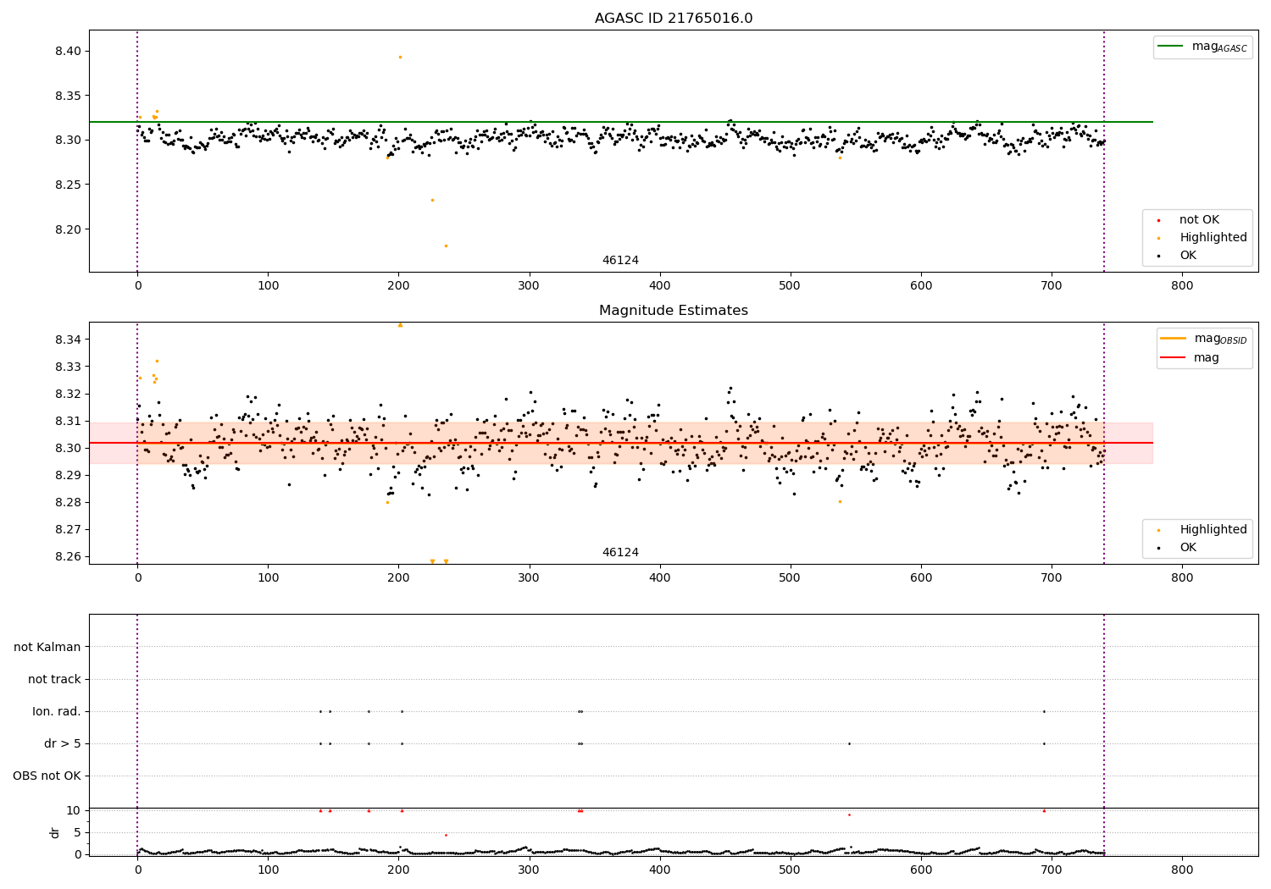Click the 'not track' row label
This screenshot has width=1271, height=889.
coord(54,679)
